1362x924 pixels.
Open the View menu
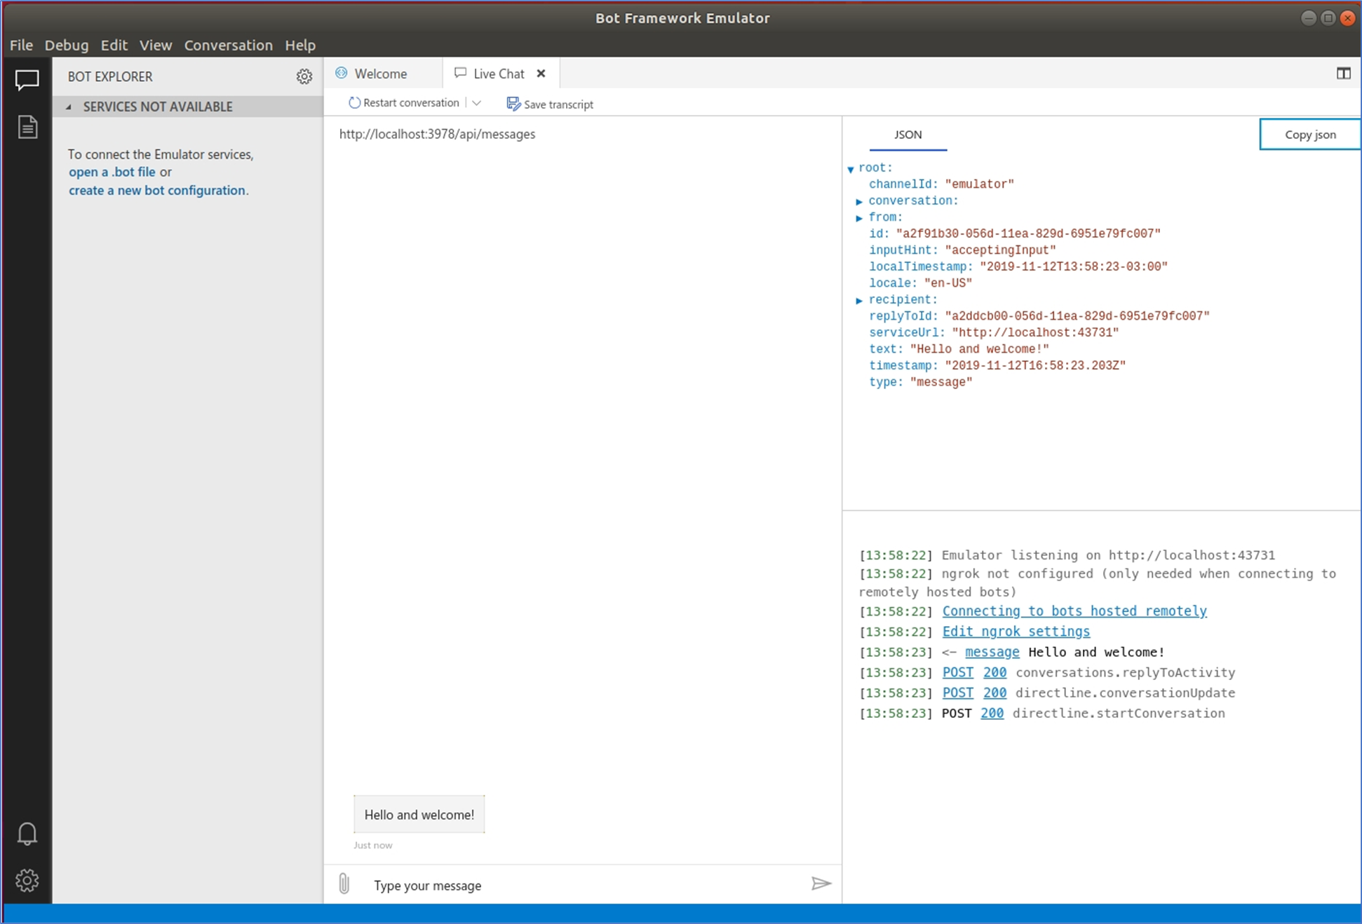(155, 45)
